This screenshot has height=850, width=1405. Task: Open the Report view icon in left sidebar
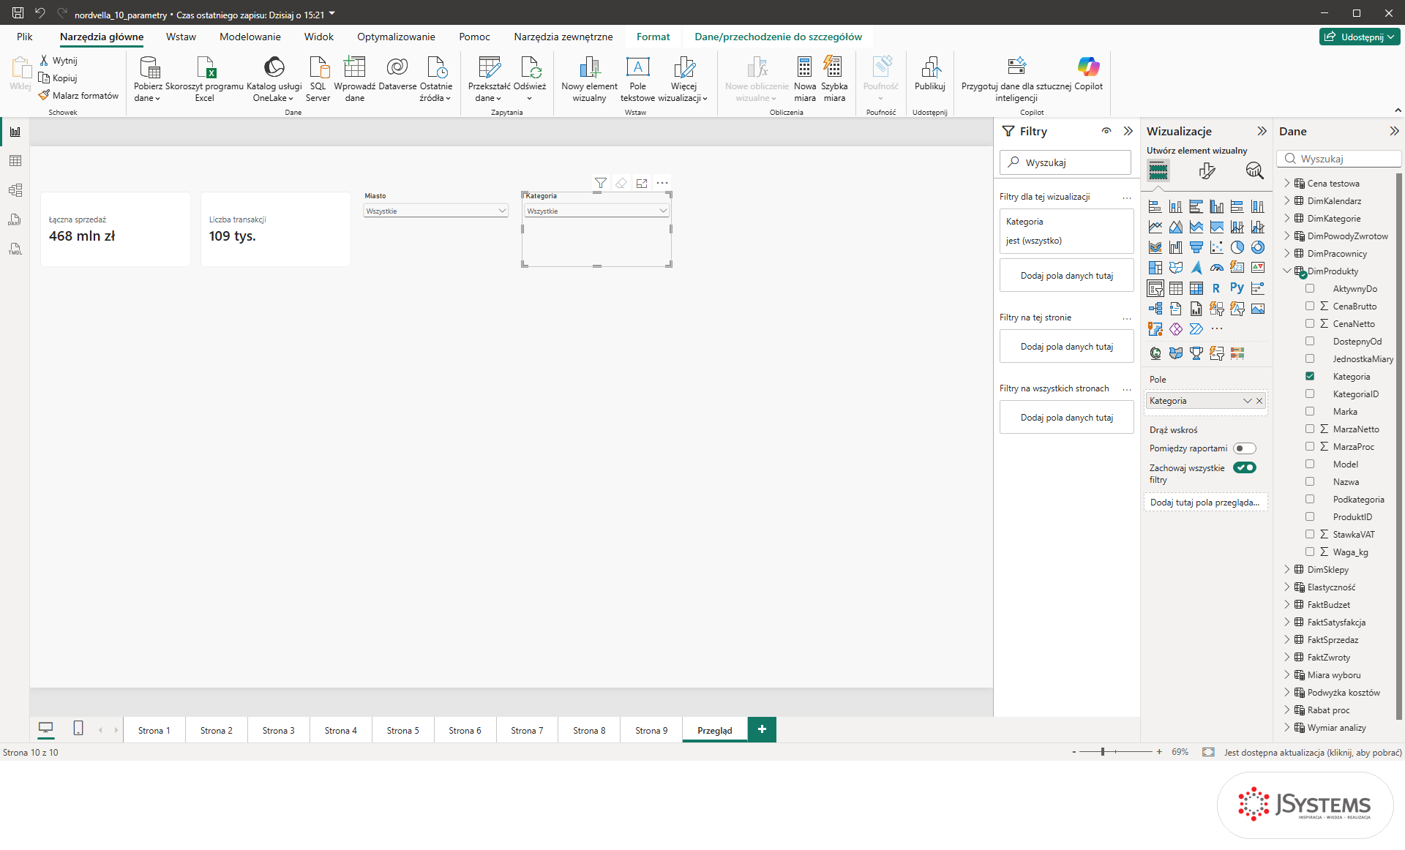[15, 132]
